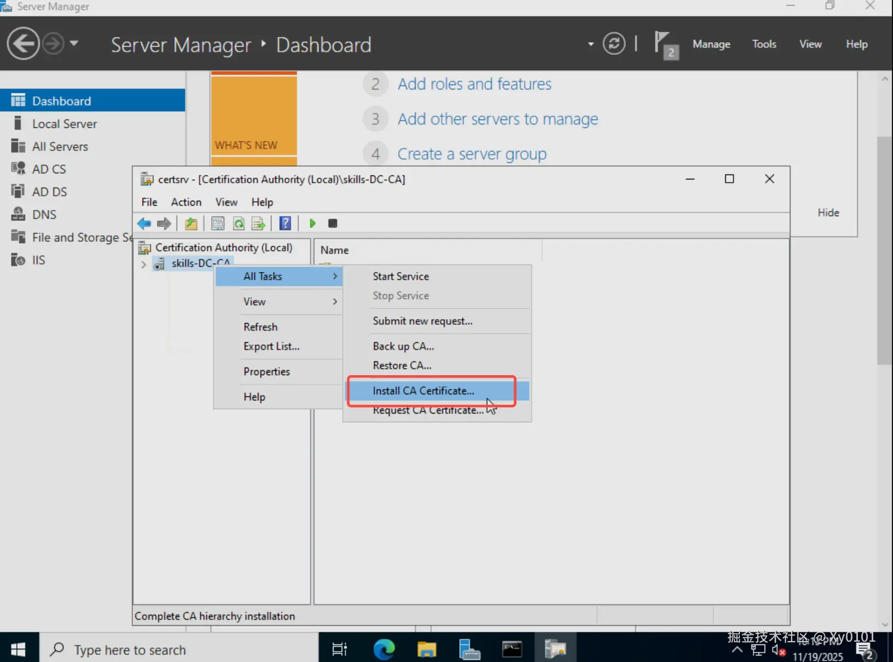Open the Server Manager Tools menu
The width and height of the screenshot is (893, 662).
(x=764, y=44)
